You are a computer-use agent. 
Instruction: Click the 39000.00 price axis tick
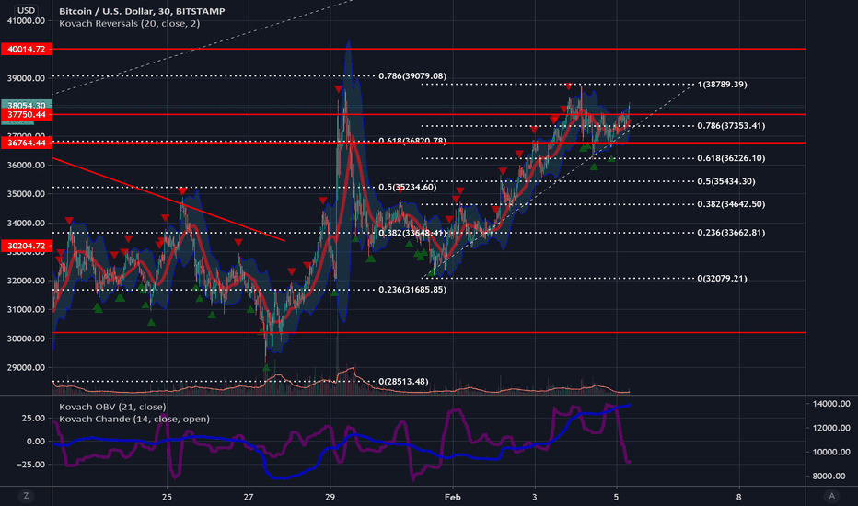(27, 78)
